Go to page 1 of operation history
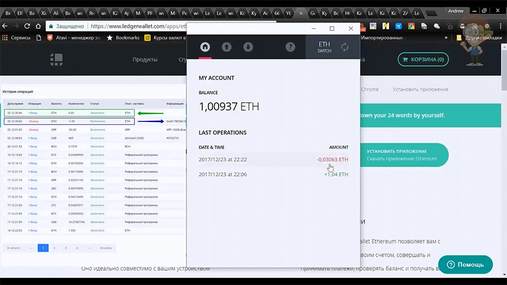 point(43,248)
